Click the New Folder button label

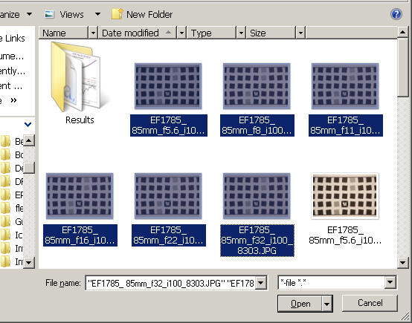(x=149, y=14)
